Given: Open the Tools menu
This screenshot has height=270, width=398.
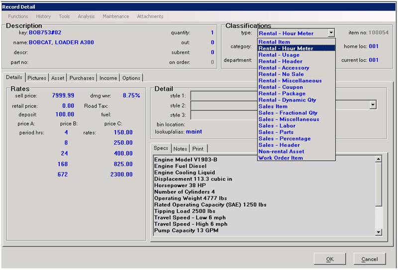Looking at the screenshot, I should 64,16.
